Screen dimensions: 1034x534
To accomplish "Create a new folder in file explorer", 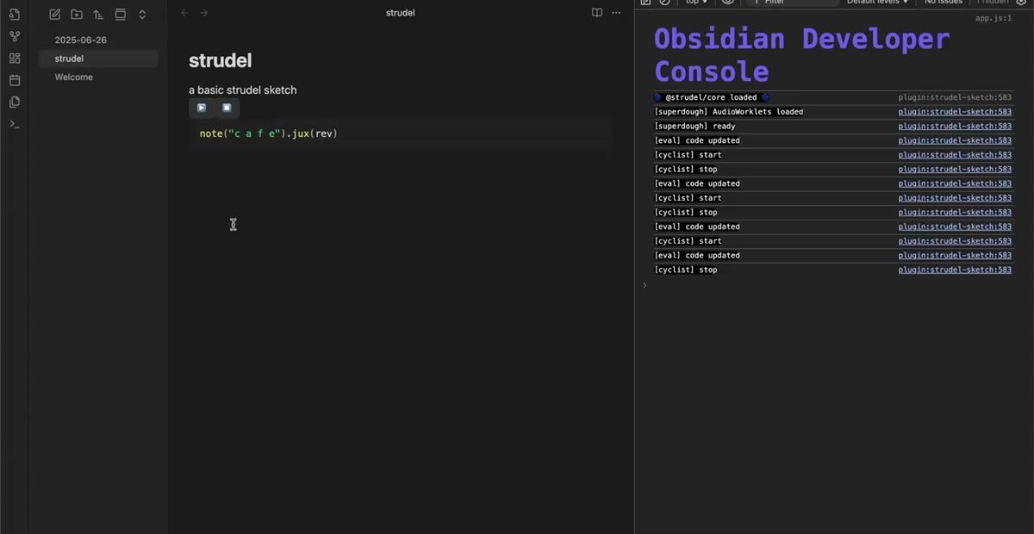I will click(77, 14).
